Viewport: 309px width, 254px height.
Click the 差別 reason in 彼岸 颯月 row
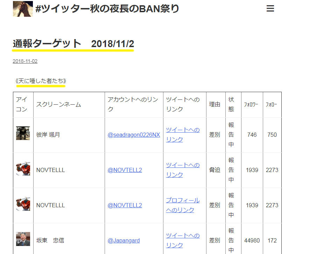click(x=215, y=135)
